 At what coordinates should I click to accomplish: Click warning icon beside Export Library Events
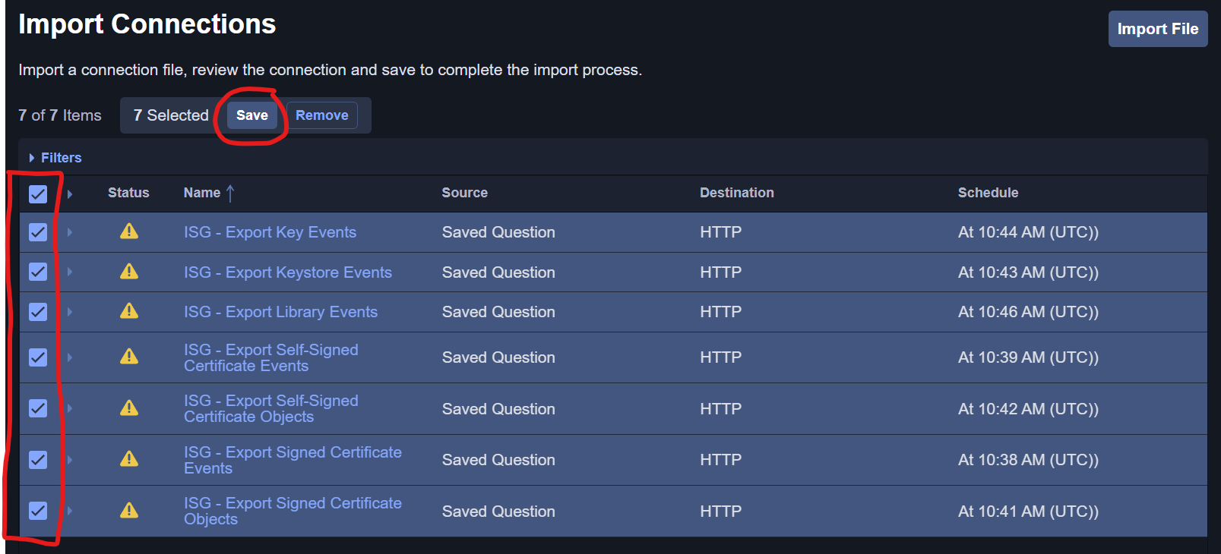[129, 311]
